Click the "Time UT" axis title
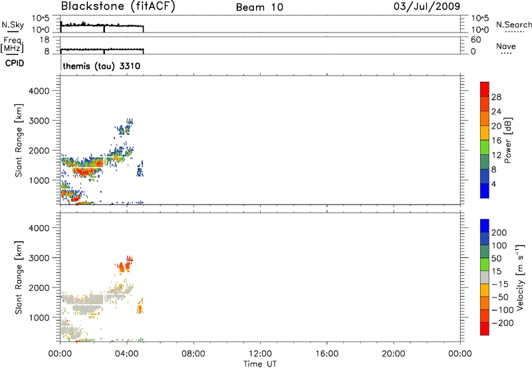 pyautogui.click(x=260, y=364)
